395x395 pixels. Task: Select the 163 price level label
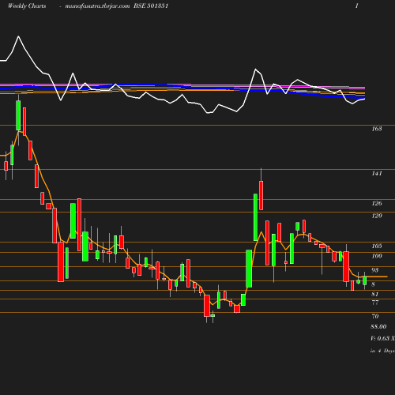point(377,129)
